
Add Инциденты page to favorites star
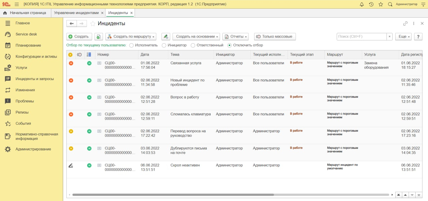coord(93,24)
